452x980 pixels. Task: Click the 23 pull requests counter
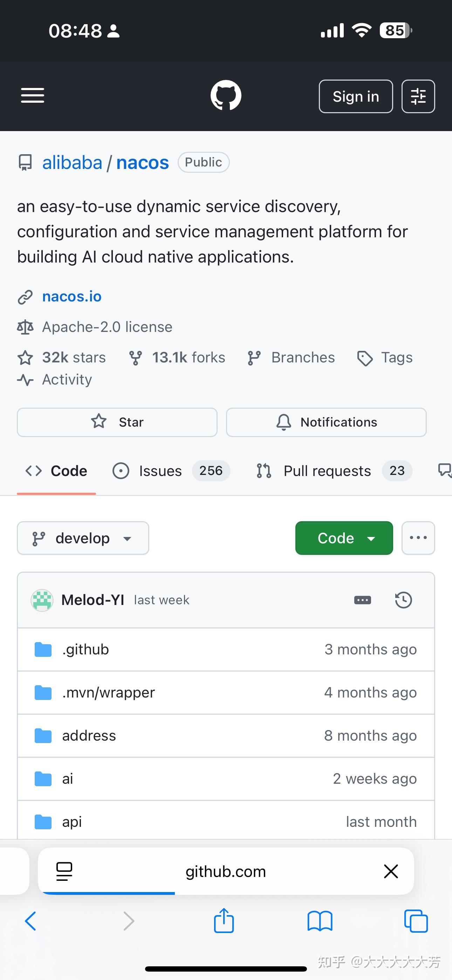click(397, 471)
